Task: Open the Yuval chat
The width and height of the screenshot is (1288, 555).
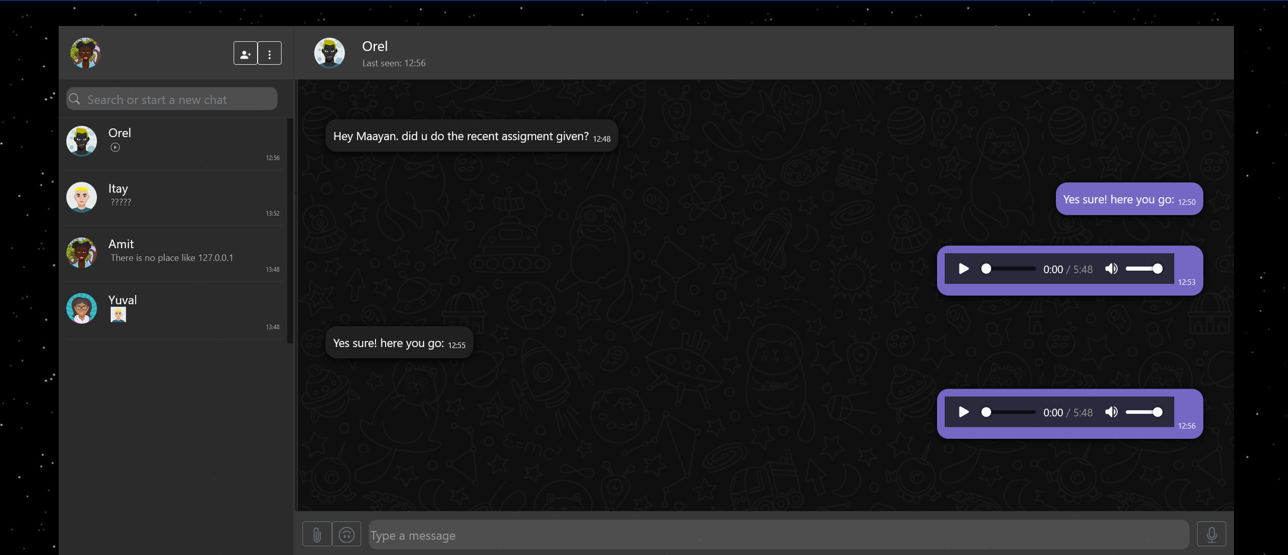Action: pos(173,310)
